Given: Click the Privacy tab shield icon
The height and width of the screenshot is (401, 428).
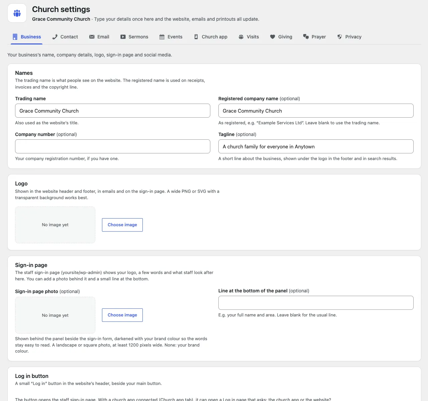Looking at the screenshot, I should coord(340,37).
